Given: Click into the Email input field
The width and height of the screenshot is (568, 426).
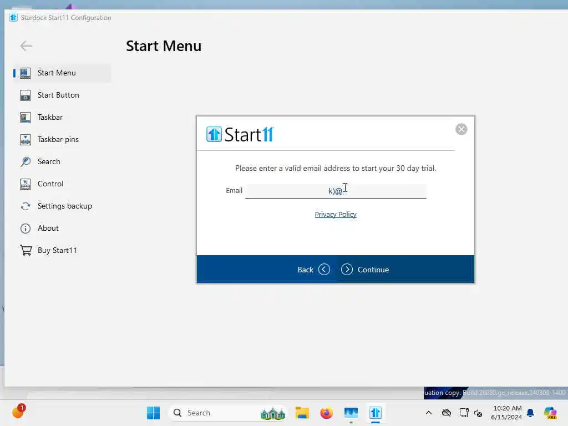Looking at the screenshot, I should 336,191.
